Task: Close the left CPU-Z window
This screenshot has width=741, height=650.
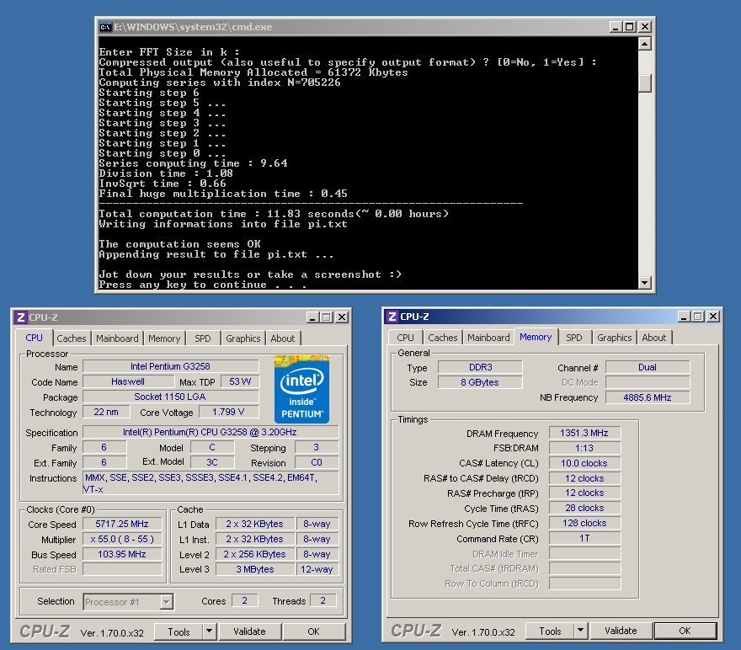Action: tap(342, 317)
